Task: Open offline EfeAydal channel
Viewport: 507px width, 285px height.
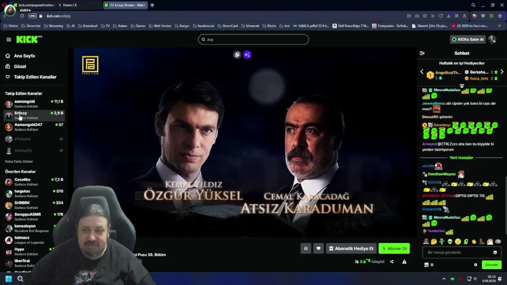Action: click(x=34, y=139)
